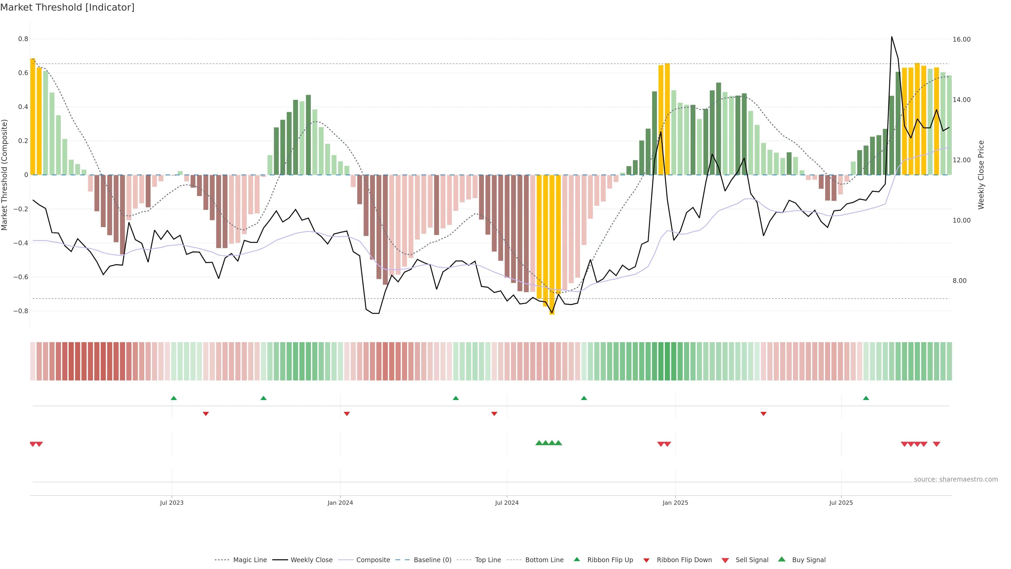Select the ribbon flip up marker at Jul 2023
The width and height of the screenshot is (1011, 569).
174,398
